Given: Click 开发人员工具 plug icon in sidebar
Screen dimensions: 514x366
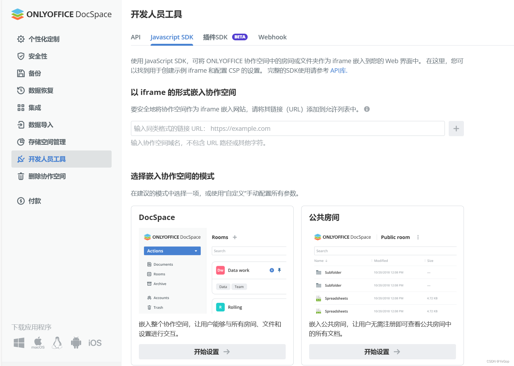Looking at the screenshot, I should point(21,159).
